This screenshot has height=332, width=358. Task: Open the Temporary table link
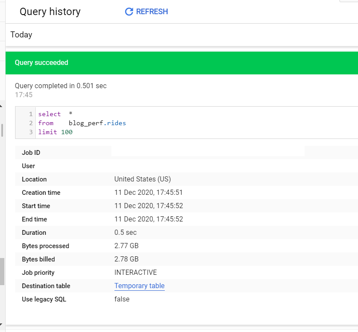click(x=139, y=286)
